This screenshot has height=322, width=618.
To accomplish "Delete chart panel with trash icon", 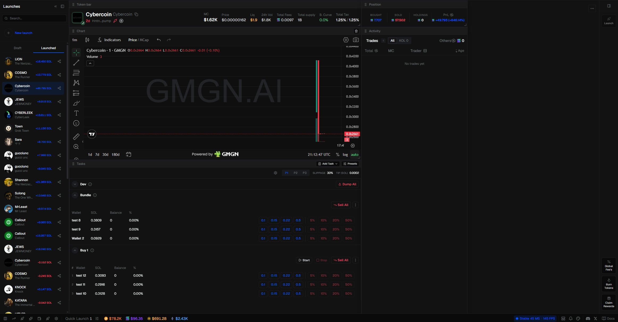I will [x=356, y=31].
